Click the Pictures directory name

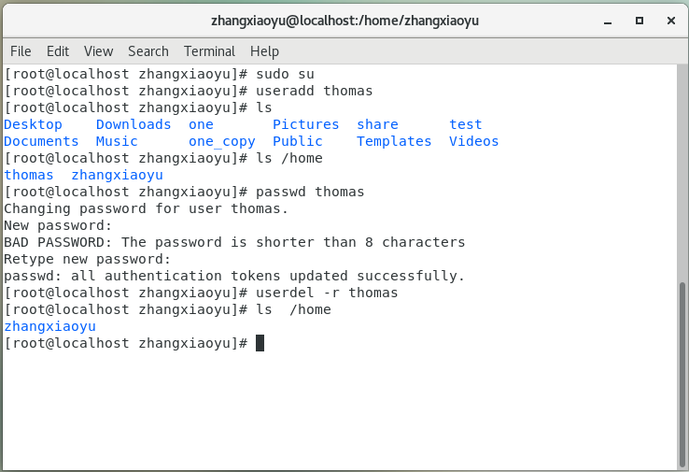point(305,124)
